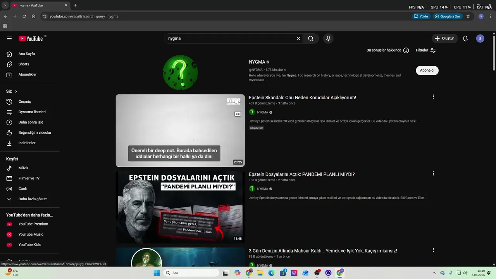Open Daha sonra izle list
The image size is (496, 279).
pyautogui.click(x=30, y=122)
